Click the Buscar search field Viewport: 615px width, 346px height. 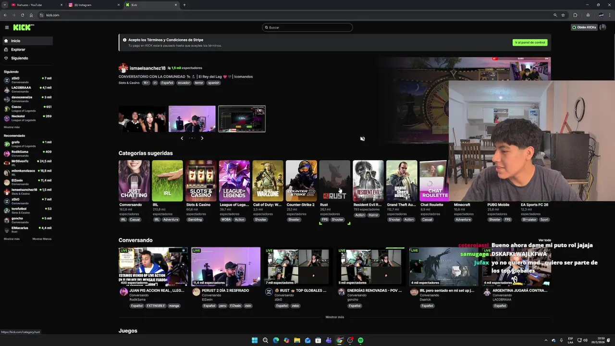pyautogui.click(x=307, y=27)
